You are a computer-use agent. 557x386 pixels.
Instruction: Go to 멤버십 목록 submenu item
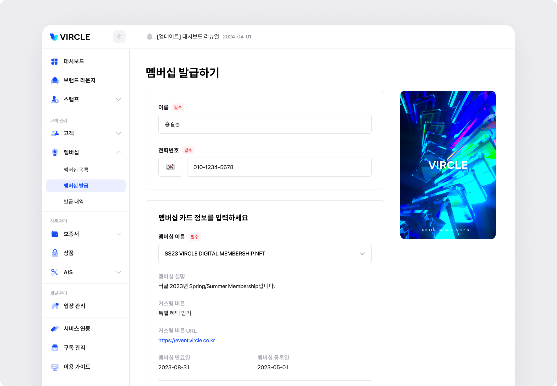coord(76,170)
